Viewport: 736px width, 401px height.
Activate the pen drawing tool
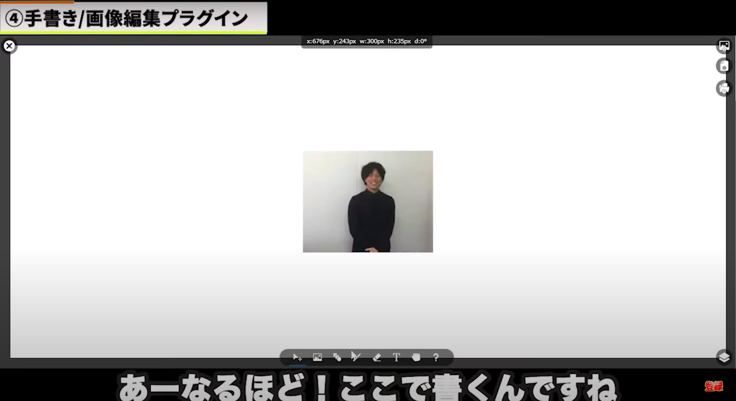356,357
